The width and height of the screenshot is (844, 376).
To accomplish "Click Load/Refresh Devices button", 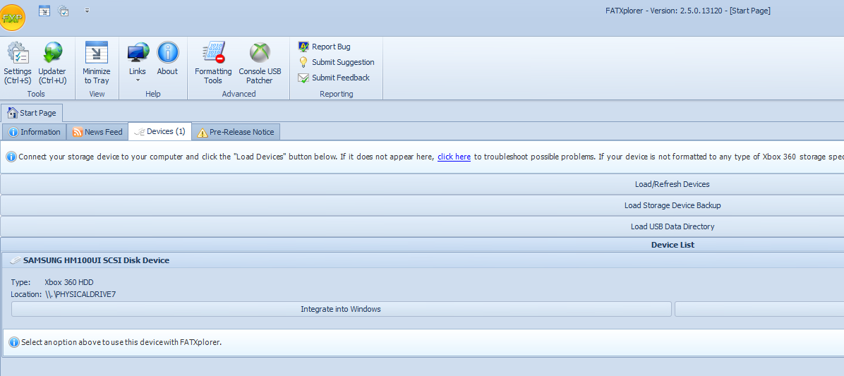I will (672, 184).
